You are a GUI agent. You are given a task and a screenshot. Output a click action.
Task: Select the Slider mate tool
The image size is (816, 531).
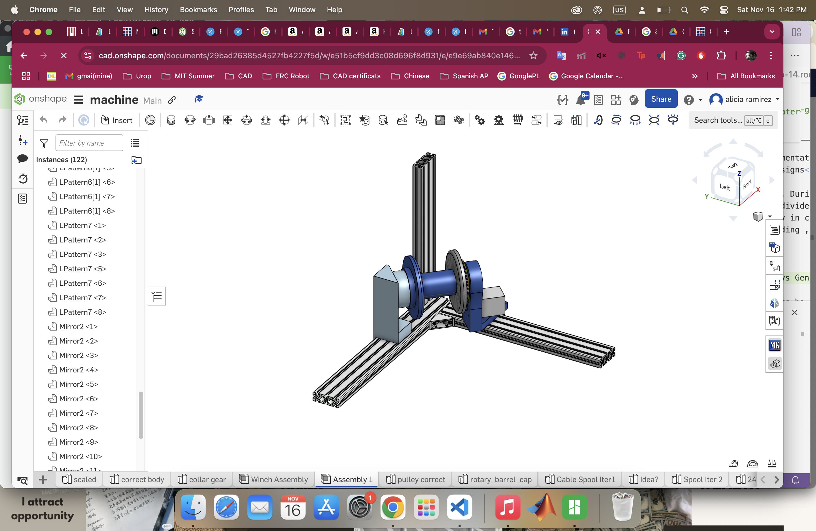pos(209,120)
